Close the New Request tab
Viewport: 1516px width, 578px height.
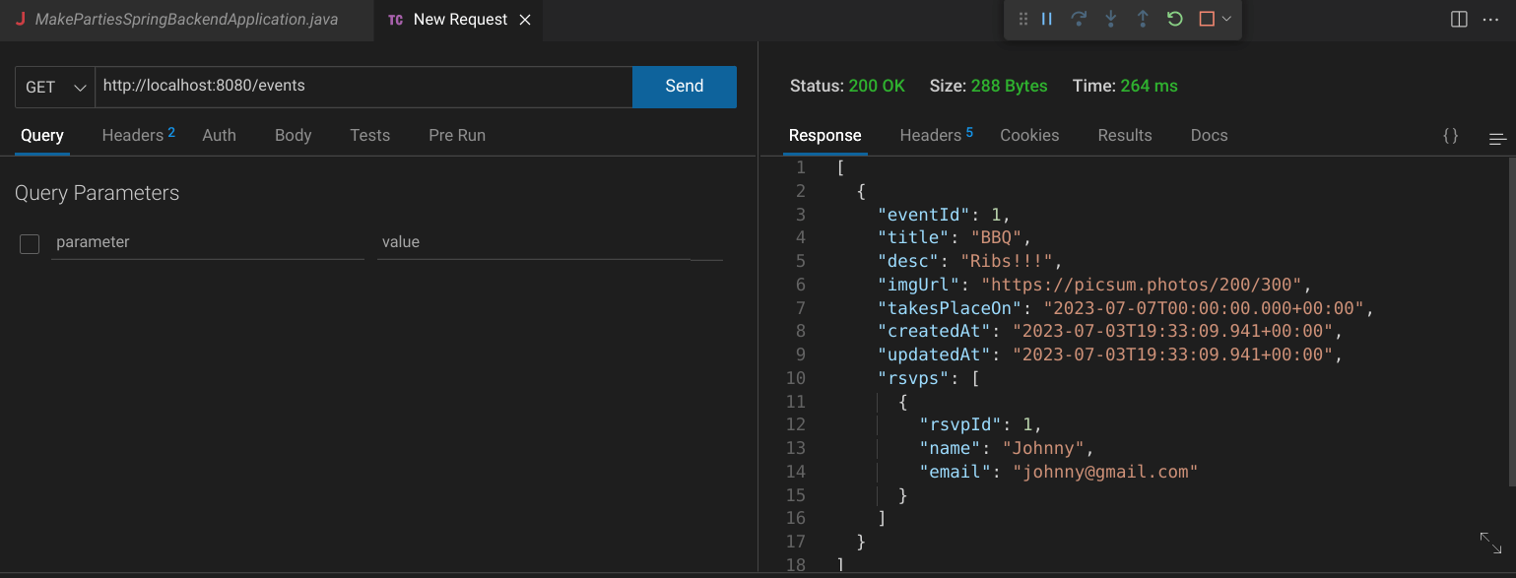524,20
